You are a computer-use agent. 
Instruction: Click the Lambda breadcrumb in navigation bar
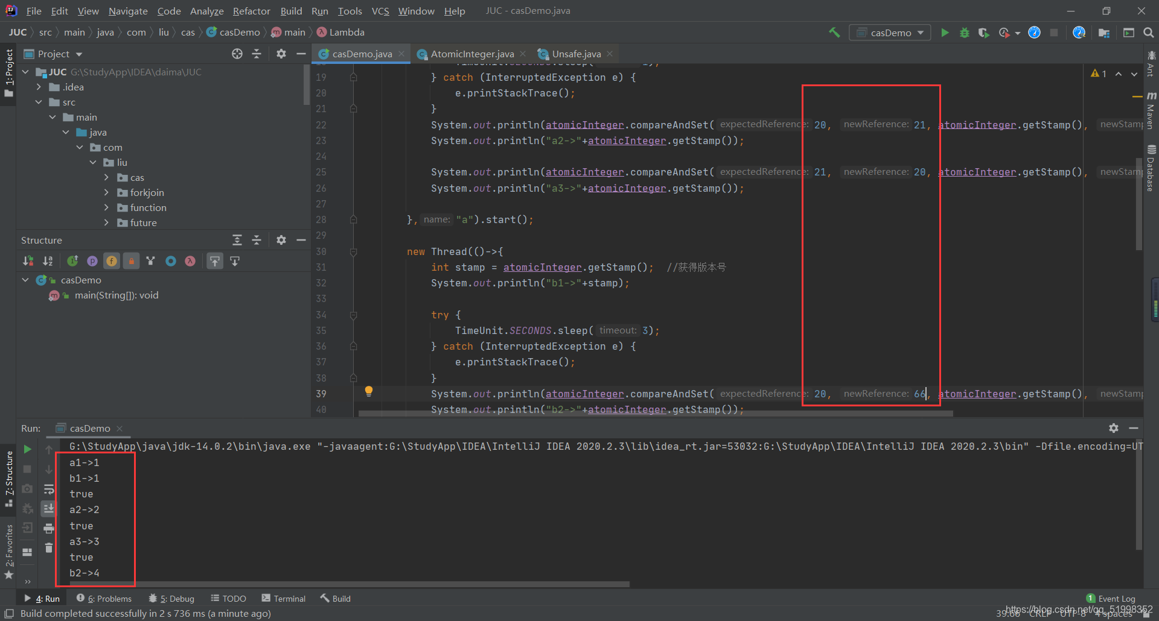point(341,33)
